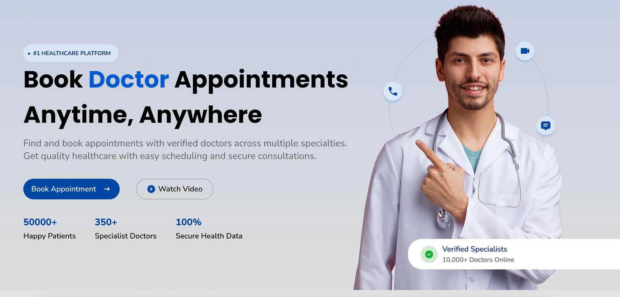Click the 100% statistic number
The width and height of the screenshot is (620, 297).
(x=188, y=222)
